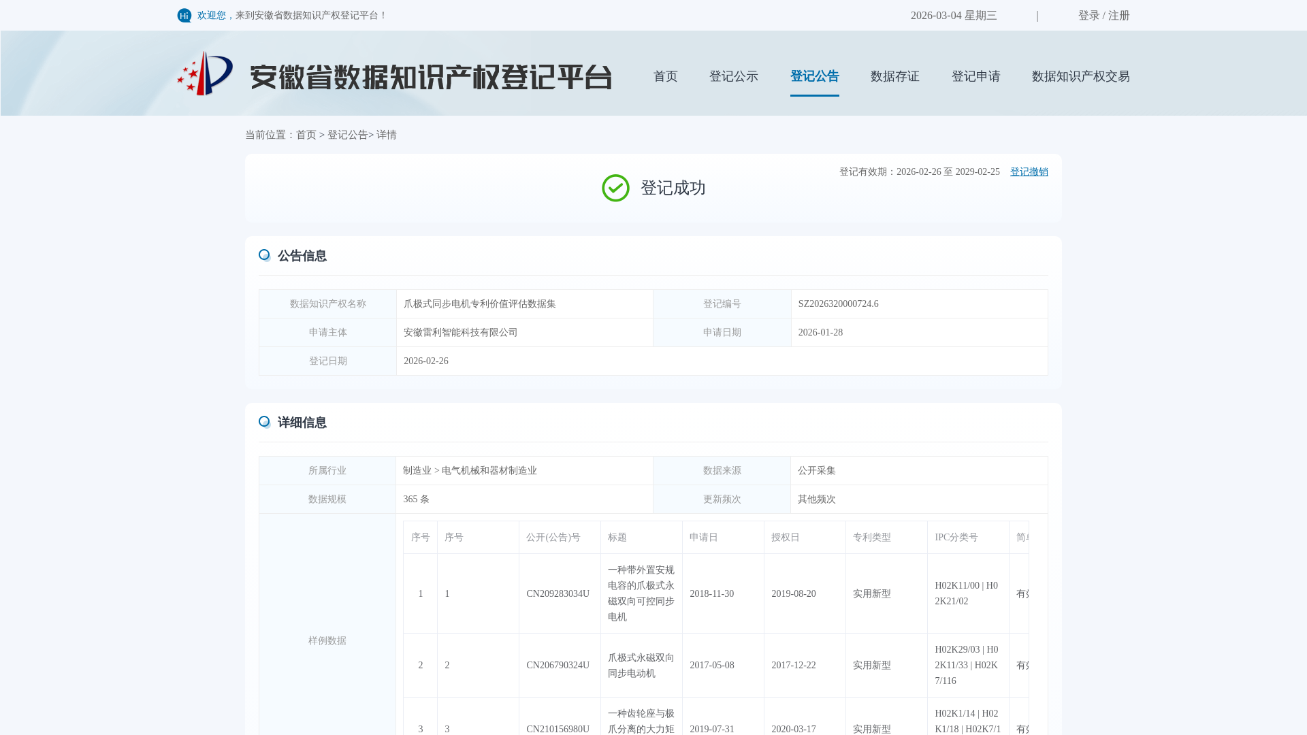Click the applicant 安徽雷利智能科技有限公司
This screenshot has width=1307, height=735.
(461, 333)
